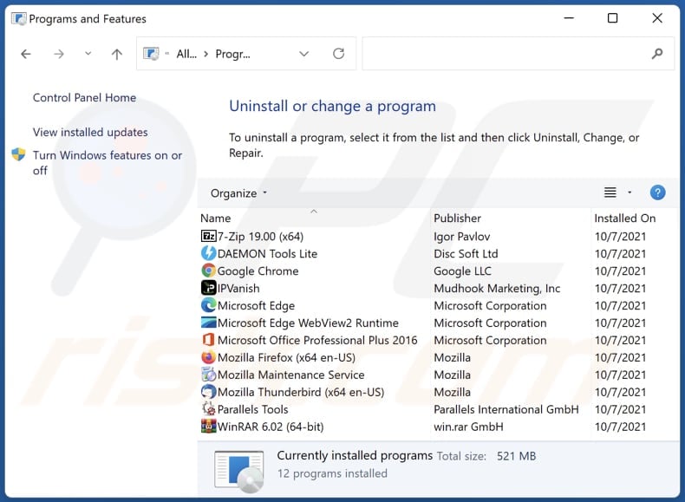Image resolution: width=685 pixels, height=502 pixels.
Task: Click the Mozilla Firefox icon
Action: (208, 357)
